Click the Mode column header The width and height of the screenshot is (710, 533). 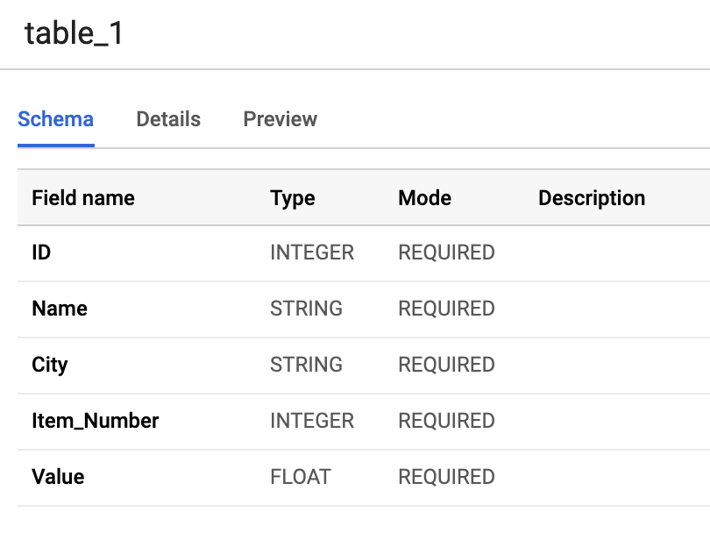tap(424, 198)
